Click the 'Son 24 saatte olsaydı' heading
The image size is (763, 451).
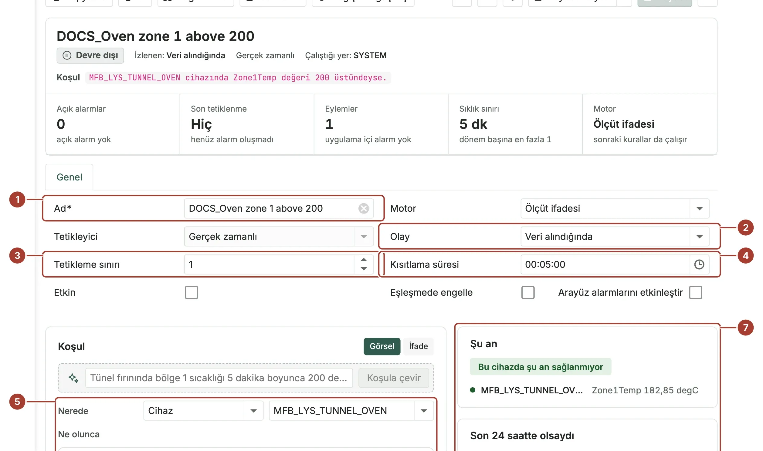[522, 436]
